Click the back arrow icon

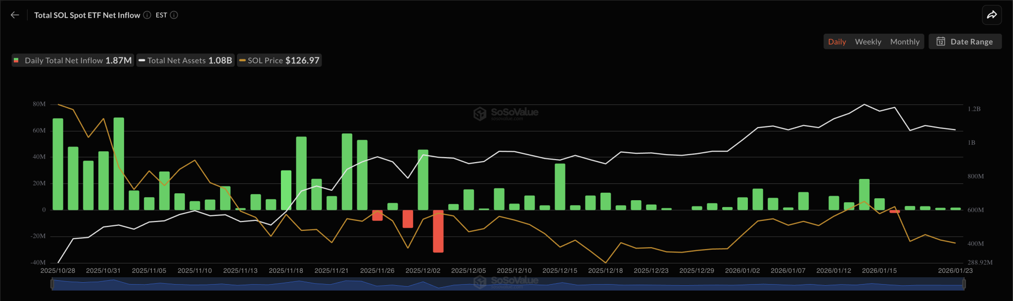[15, 15]
